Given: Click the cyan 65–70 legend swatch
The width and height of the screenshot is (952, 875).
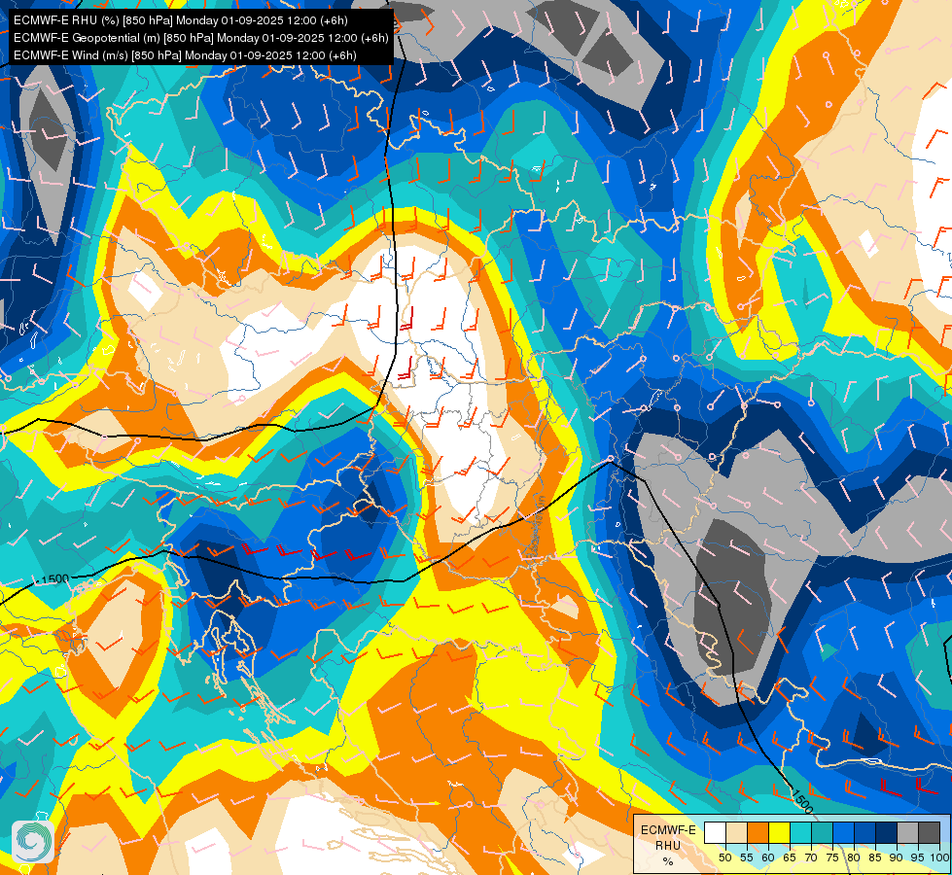Looking at the screenshot, I should [x=801, y=832].
